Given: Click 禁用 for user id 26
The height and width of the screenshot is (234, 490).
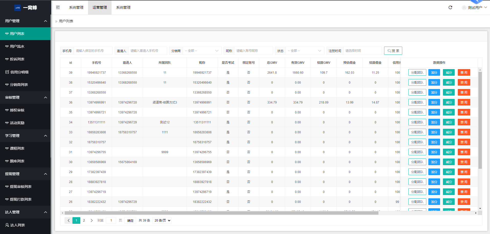Looking at the screenshot, I should coord(464,202).
